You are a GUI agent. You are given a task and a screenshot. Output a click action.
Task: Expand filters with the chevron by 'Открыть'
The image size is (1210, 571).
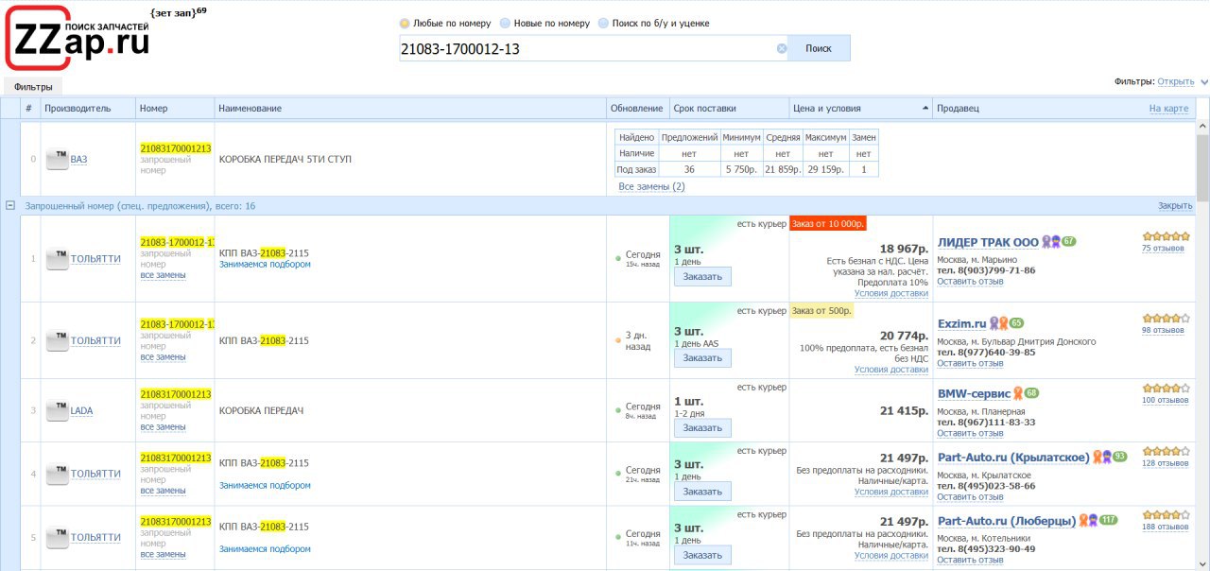[x=1204, y=82]
